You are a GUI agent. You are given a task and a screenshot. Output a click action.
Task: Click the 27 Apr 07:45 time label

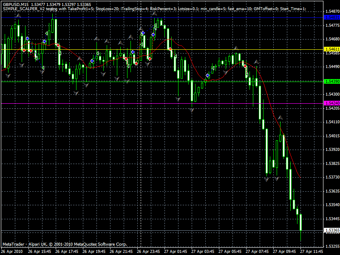(x=257, y=252)
